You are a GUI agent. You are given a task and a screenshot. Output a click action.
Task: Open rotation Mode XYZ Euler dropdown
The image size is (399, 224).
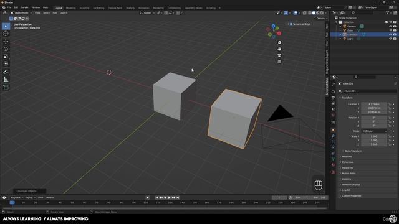click(x=374, y=131)
